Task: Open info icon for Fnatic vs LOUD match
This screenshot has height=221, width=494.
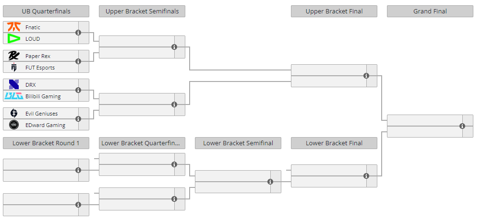Action: click(78, 33)
